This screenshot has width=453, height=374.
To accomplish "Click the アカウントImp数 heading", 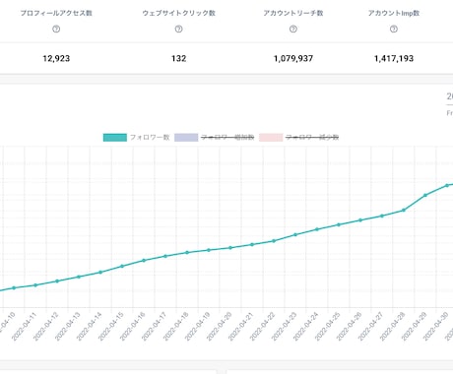I will (394, 13).
